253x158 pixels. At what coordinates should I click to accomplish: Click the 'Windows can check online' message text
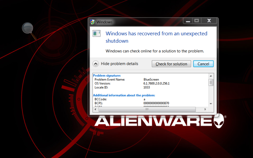155,51
